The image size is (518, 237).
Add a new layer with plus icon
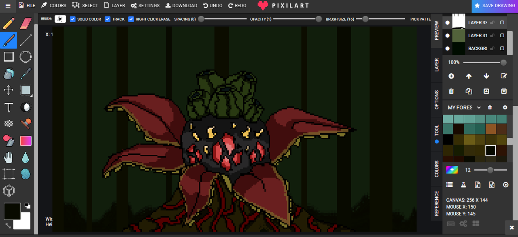click(x=451, y=76)
